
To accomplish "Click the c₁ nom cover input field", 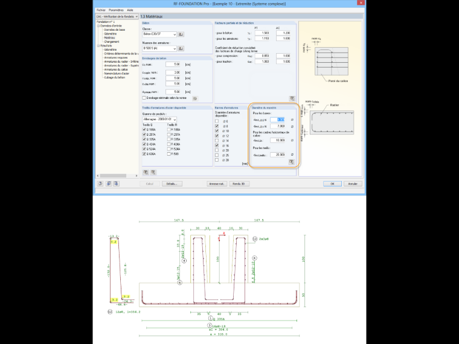I will coord(173,65).
